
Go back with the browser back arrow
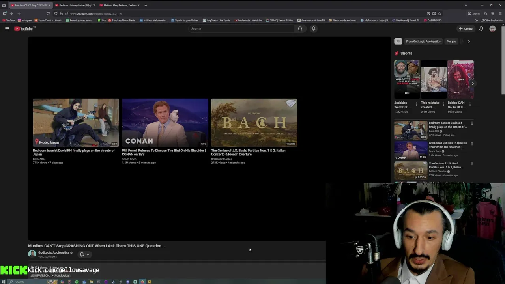click(11, 13)
